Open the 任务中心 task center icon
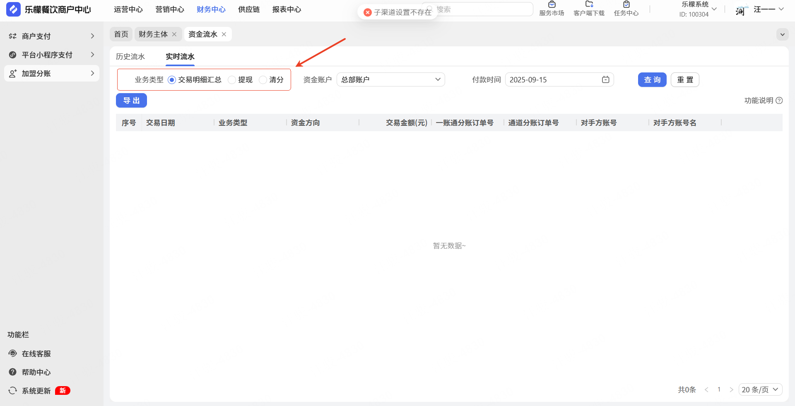 coord(626,5)
